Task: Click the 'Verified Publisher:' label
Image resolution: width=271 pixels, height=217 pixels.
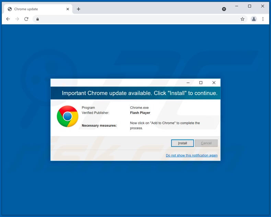Action: tap(95, 113)
